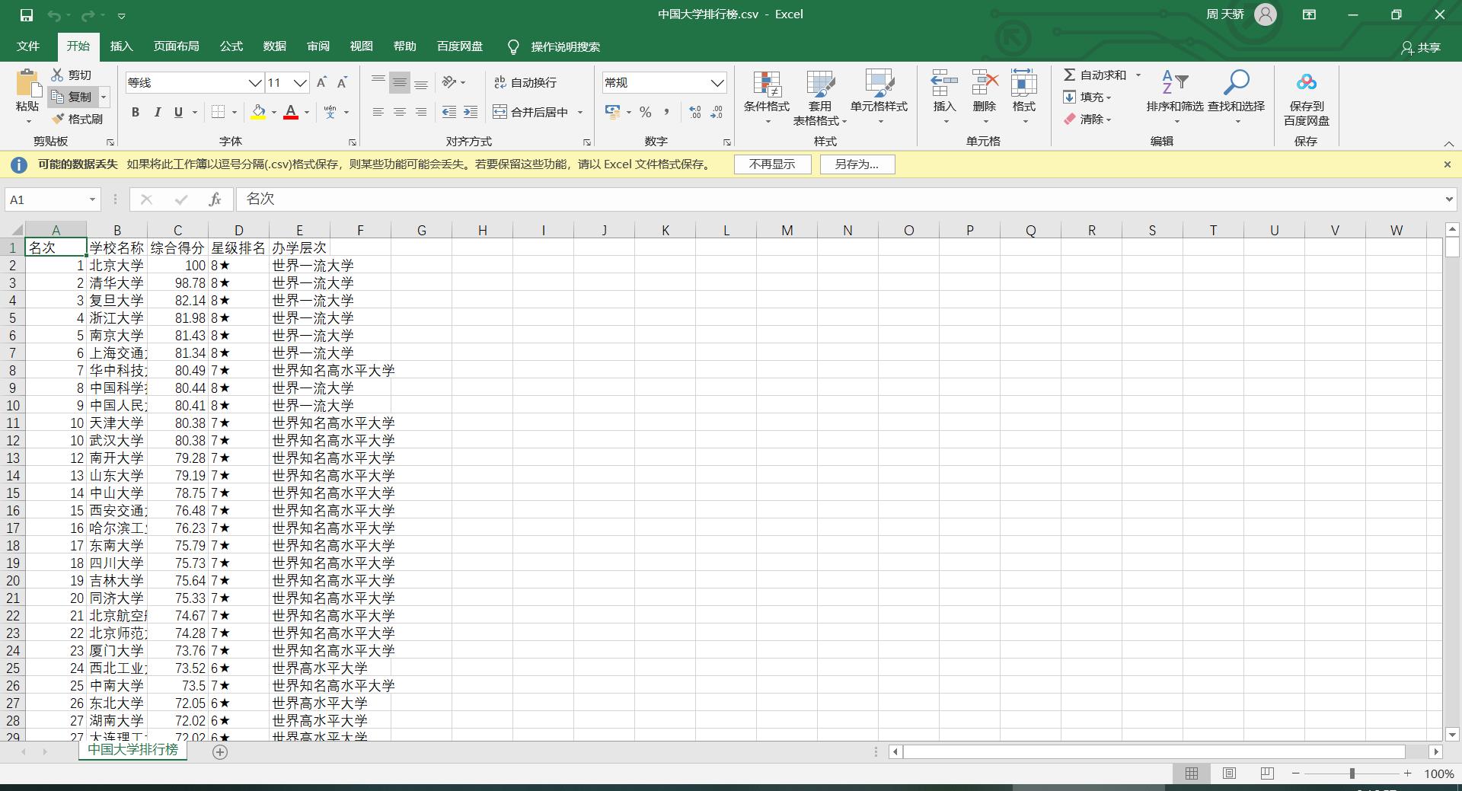Click the Format Painter (格式刷) icon
Screen dimensions: 1462x791
pos(58,119)
